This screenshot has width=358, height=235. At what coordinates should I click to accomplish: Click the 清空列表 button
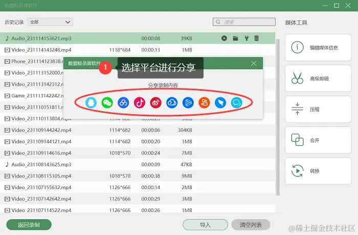pos(251,225)
